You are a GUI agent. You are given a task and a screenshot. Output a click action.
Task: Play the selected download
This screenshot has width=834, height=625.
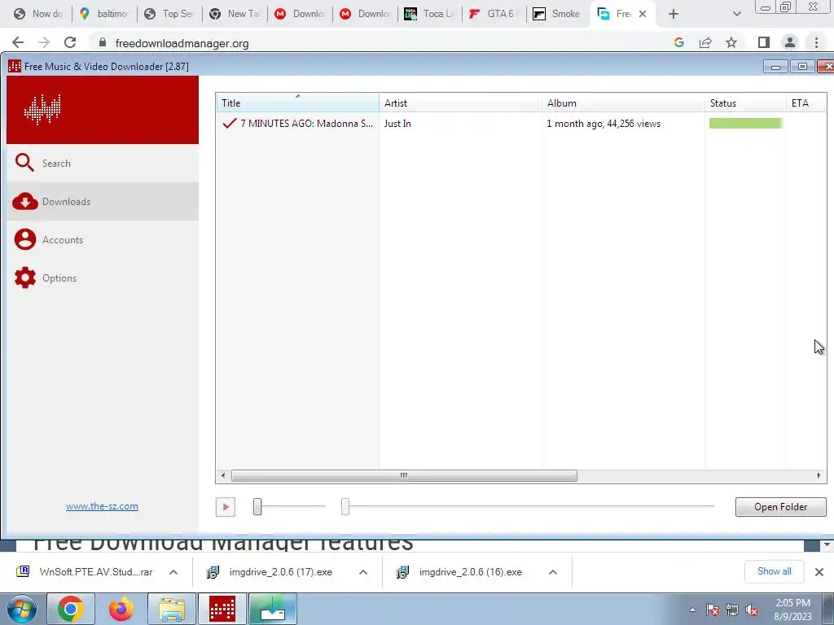[226, 507]
